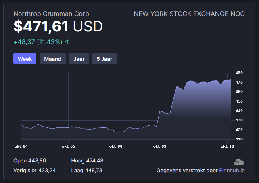
Task: Click the Laag 448,73 value
Action: (x=87, y=170)
